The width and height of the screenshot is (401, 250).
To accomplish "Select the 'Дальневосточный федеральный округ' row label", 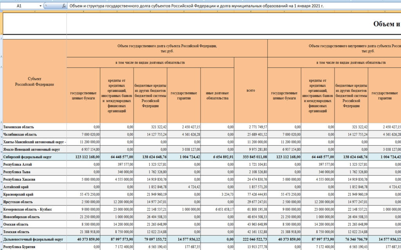I will (x=34, y=239).
